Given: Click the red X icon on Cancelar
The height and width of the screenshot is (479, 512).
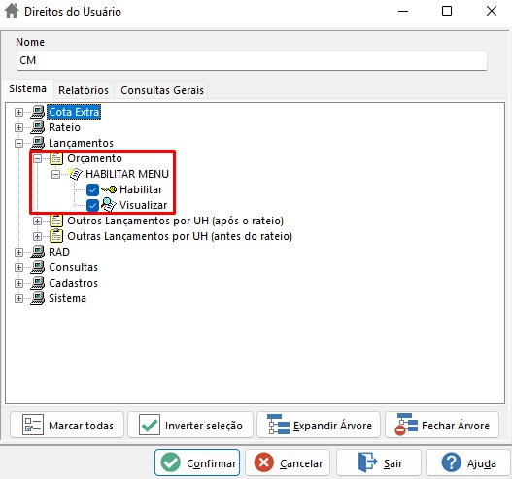Looking at the screenshot, I should click(x=263, y=462).
